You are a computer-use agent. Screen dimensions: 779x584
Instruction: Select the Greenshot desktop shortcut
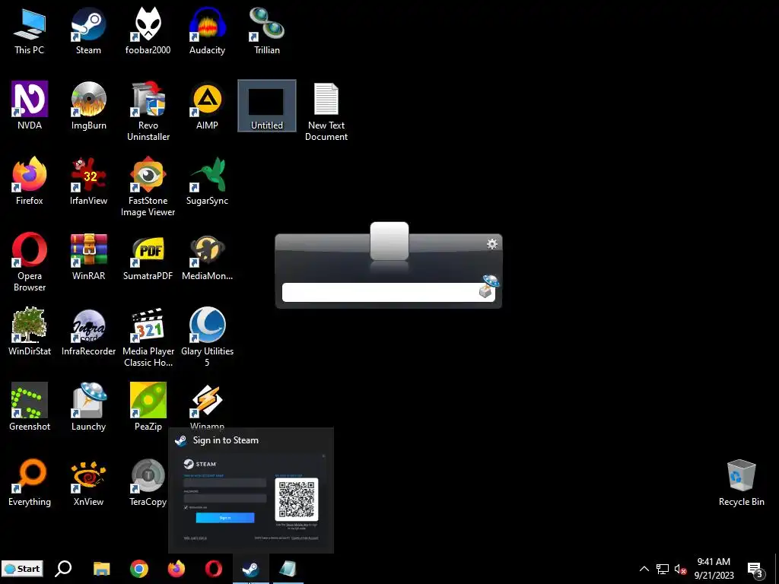[30, 408]
